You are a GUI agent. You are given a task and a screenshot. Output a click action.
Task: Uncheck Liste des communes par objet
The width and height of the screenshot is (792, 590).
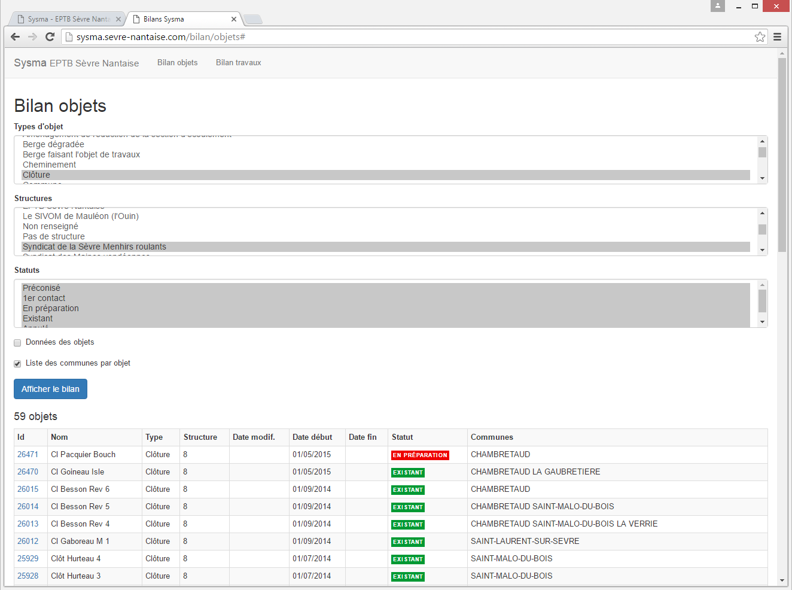pos(17,364)
